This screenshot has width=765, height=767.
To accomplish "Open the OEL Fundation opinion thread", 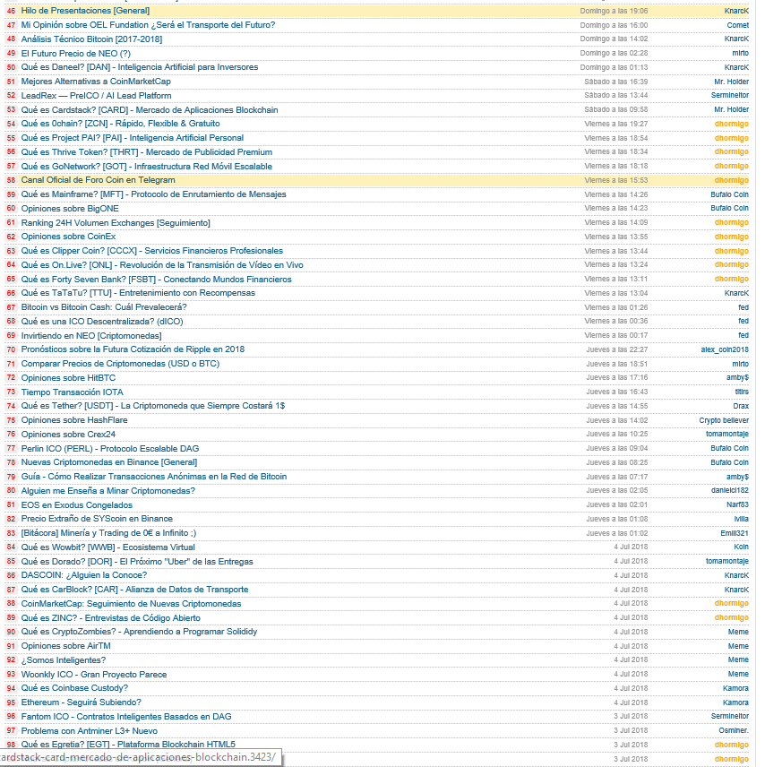I will (148, 25).
